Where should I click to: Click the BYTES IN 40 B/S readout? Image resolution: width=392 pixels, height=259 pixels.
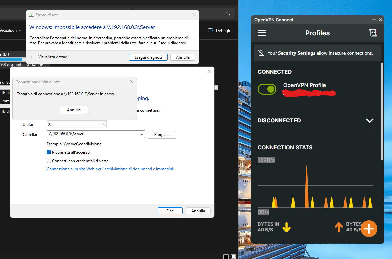coord(268,227)
